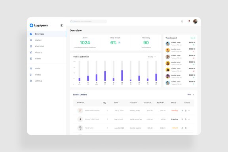Click the Market basket icon
The height and width of the screenshot is (152, 228).
click(x=31, y=40)
